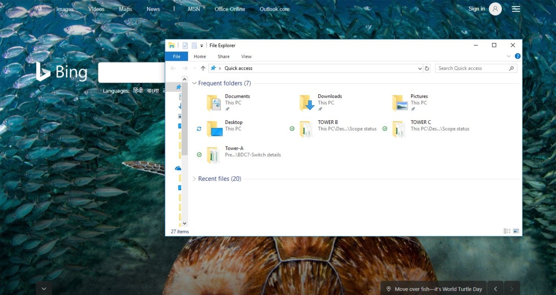This screenshot has height=295, width=556.
Task: Switch to details view in status bar
Action: [x=507, y=231]
